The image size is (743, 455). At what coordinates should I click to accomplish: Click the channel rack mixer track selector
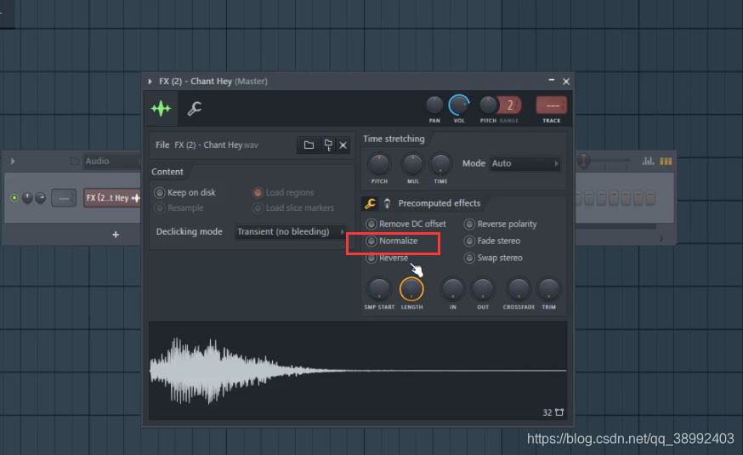coord(64,198)
